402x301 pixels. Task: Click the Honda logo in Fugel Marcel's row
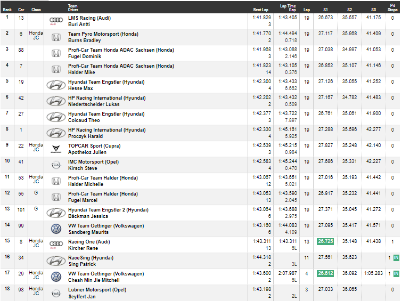click(56, 197)
